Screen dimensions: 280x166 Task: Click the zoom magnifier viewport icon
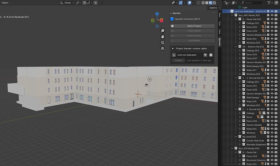[162, 30]
